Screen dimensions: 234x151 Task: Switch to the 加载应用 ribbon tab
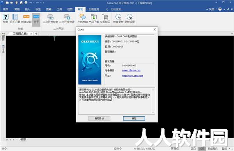click(x=94, y=9)
